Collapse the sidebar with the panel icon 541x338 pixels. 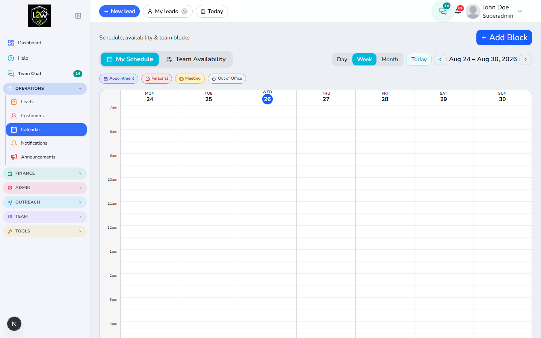pyautogui.click(x=78, y=16)
